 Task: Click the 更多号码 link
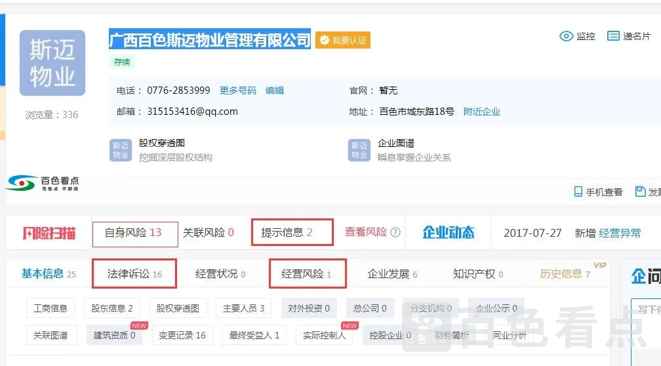pyautogui.click(x=237, y=91)
